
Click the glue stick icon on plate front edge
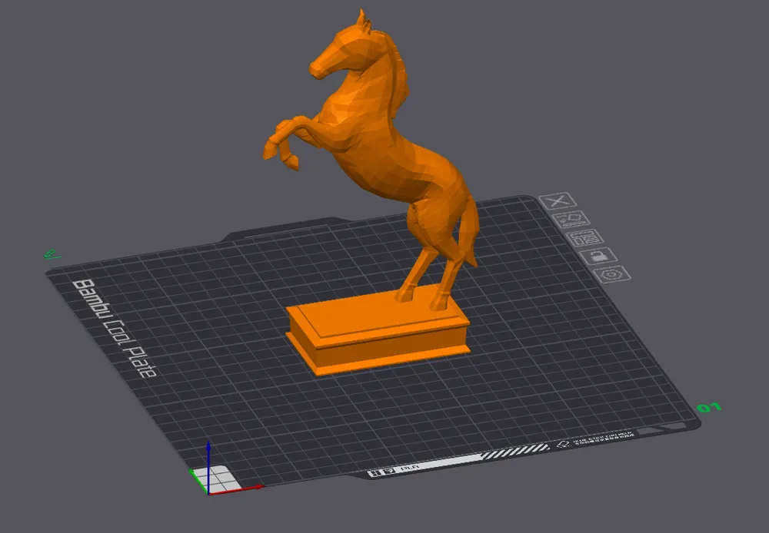tap(563, 444)
